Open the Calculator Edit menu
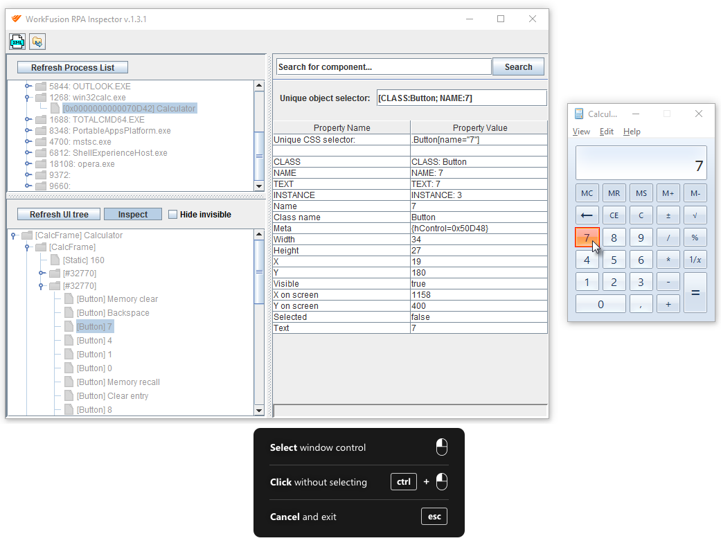This screenshot has width=721, height=545. tap(607, 132)
